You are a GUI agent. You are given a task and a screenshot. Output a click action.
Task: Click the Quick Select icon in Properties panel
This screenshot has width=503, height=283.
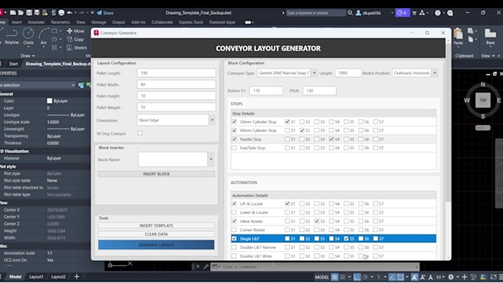81,85
